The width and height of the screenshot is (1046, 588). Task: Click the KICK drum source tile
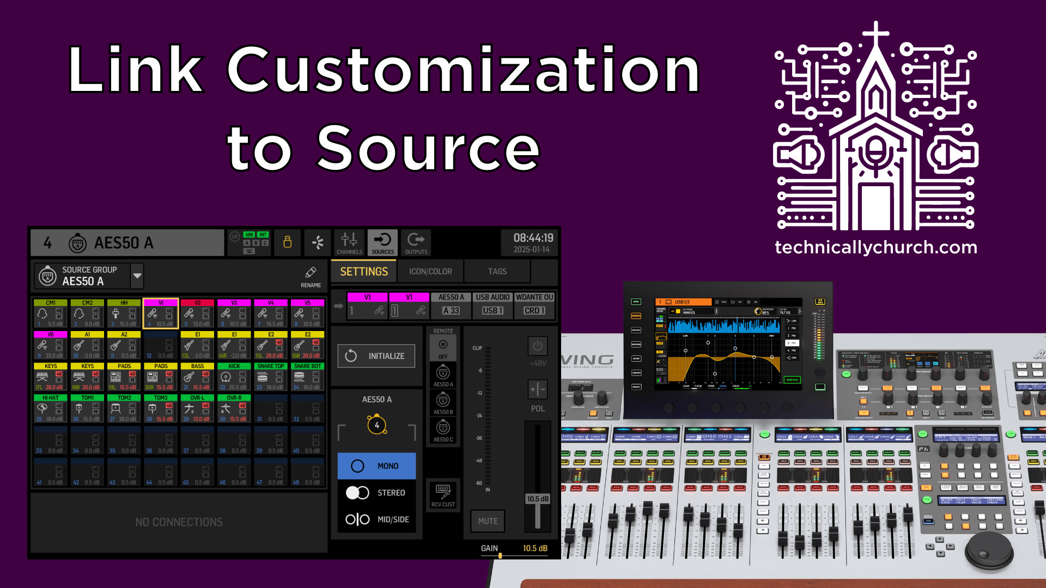click(234, 377)
